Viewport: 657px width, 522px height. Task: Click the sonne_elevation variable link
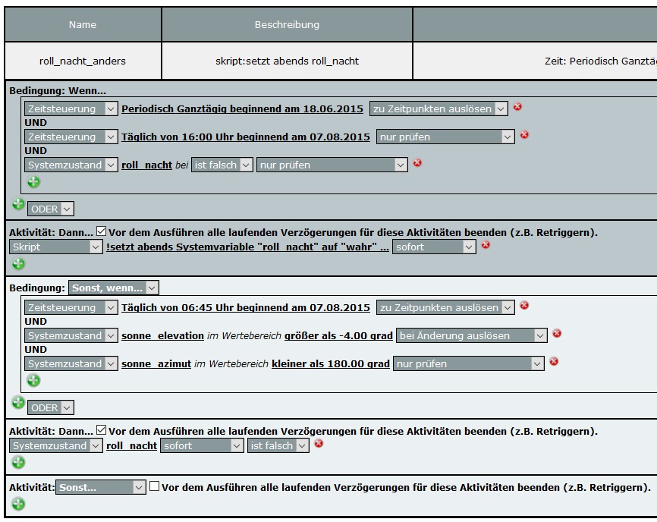(162, 336)
